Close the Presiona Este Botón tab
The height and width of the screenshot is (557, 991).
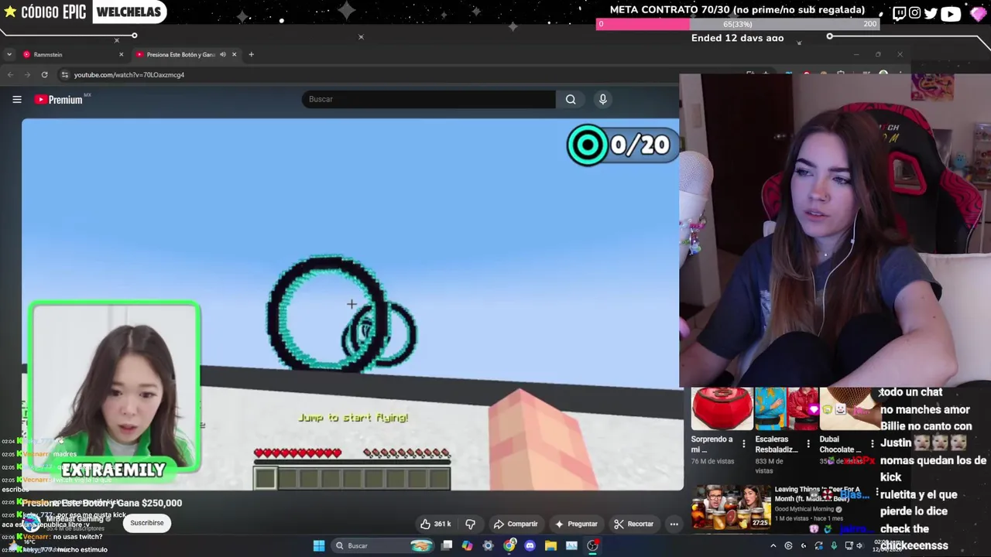coord(234,54)
